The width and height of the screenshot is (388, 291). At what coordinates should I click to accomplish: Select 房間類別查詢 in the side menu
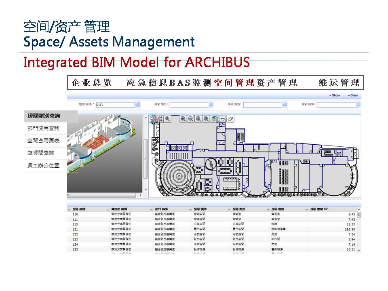pyautogui.click(x=51, y=116)
